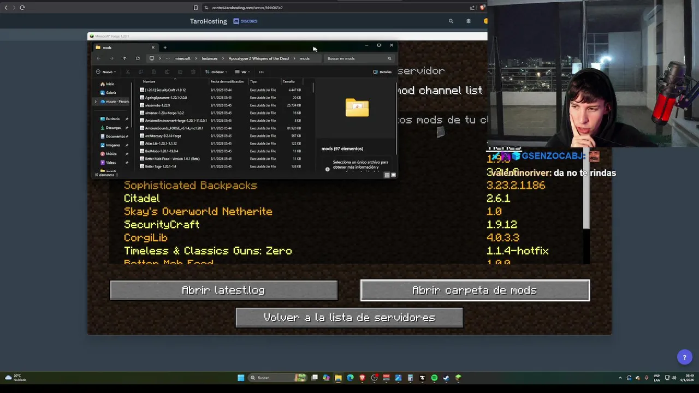Click the bookmark icon in browser address bar

[x=196, y=8]
